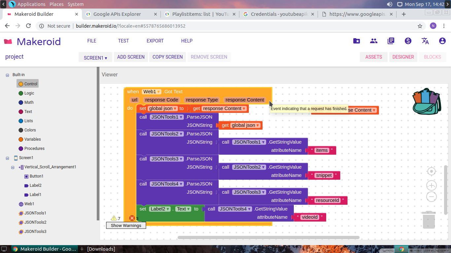Zoom out the blocks workspace
The height and width of the screenshot is (253, 451).
432,197
